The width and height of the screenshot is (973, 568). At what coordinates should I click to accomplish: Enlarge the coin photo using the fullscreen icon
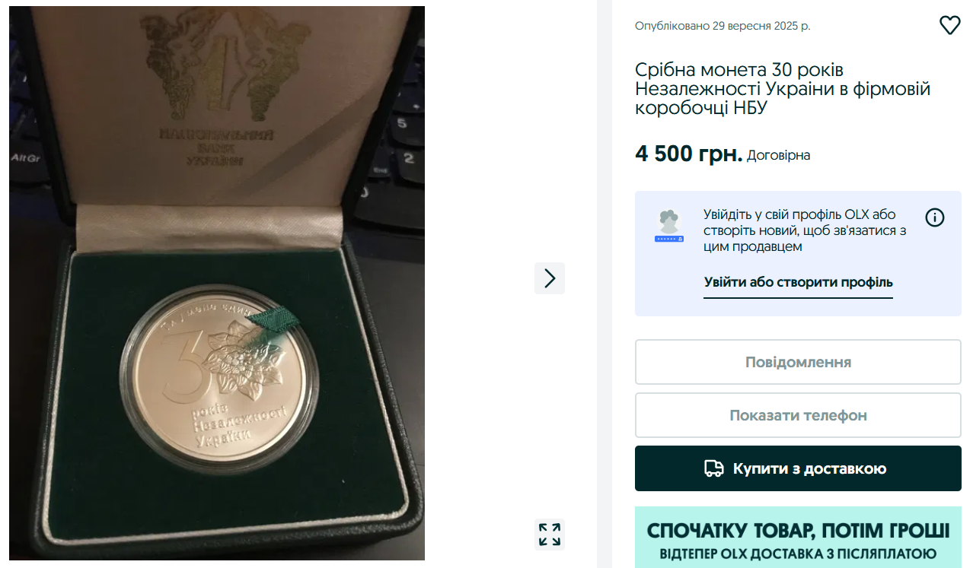(550, 536)
